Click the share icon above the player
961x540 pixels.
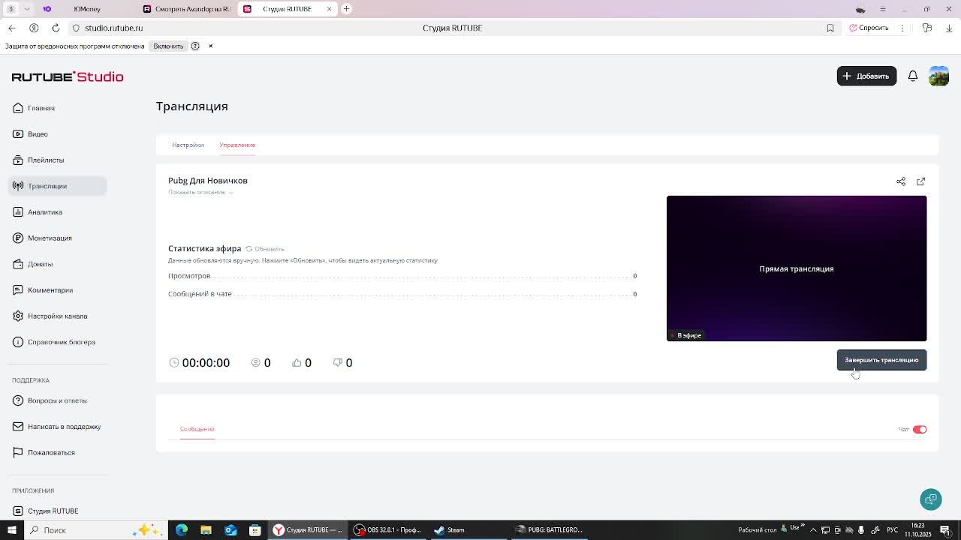click(901, 181)
